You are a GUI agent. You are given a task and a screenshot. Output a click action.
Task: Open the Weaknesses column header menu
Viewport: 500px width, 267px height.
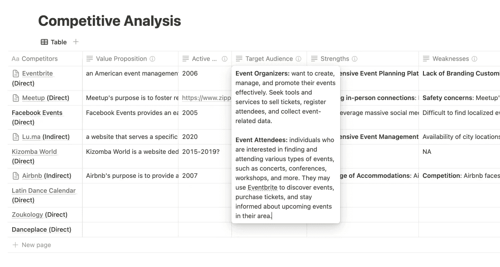point(459,59)
